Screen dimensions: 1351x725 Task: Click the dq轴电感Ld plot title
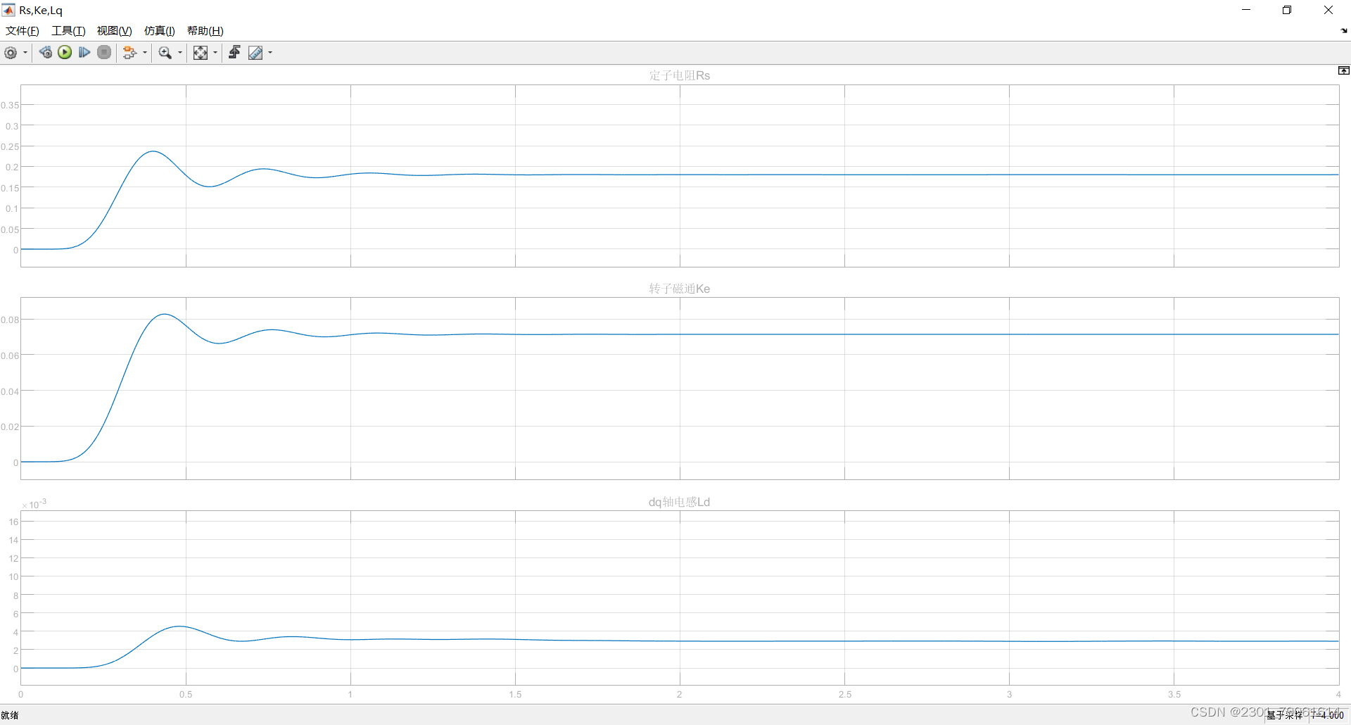pyautogui.click(x=680, y=502)
